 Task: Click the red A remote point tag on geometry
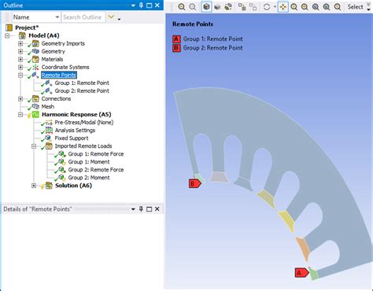click(x=302, y=273)
